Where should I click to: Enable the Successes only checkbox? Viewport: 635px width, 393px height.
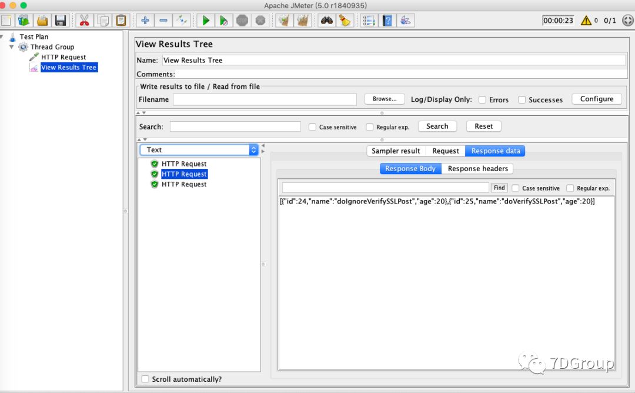tap(522, 99)
